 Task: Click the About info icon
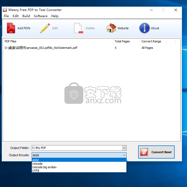coord(144,28)
